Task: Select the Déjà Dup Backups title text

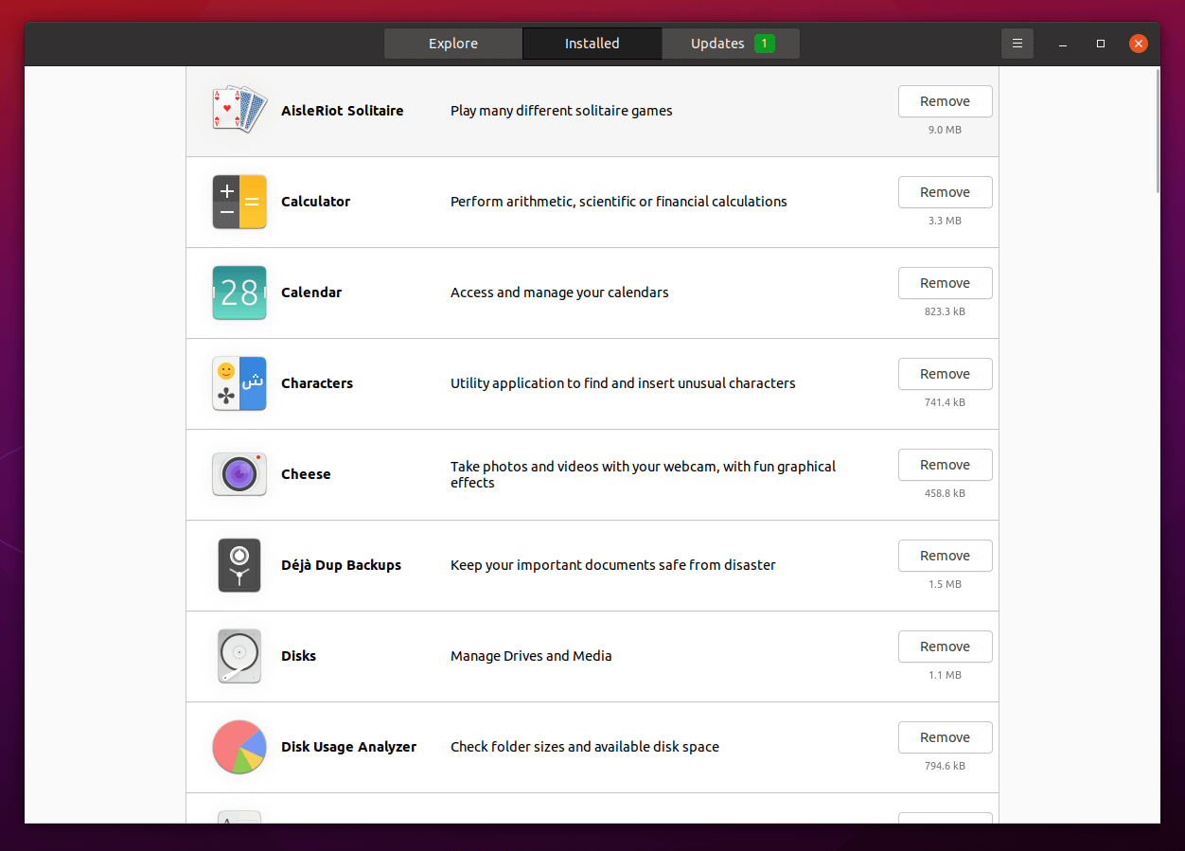Action: (x=342, y=565)
